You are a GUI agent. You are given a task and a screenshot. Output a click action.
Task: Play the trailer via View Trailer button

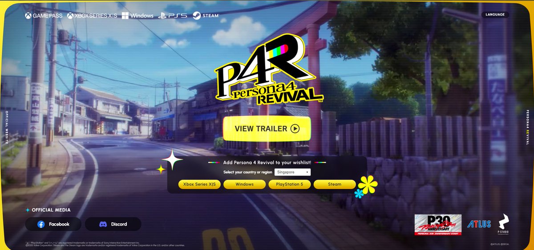point(267,129)
